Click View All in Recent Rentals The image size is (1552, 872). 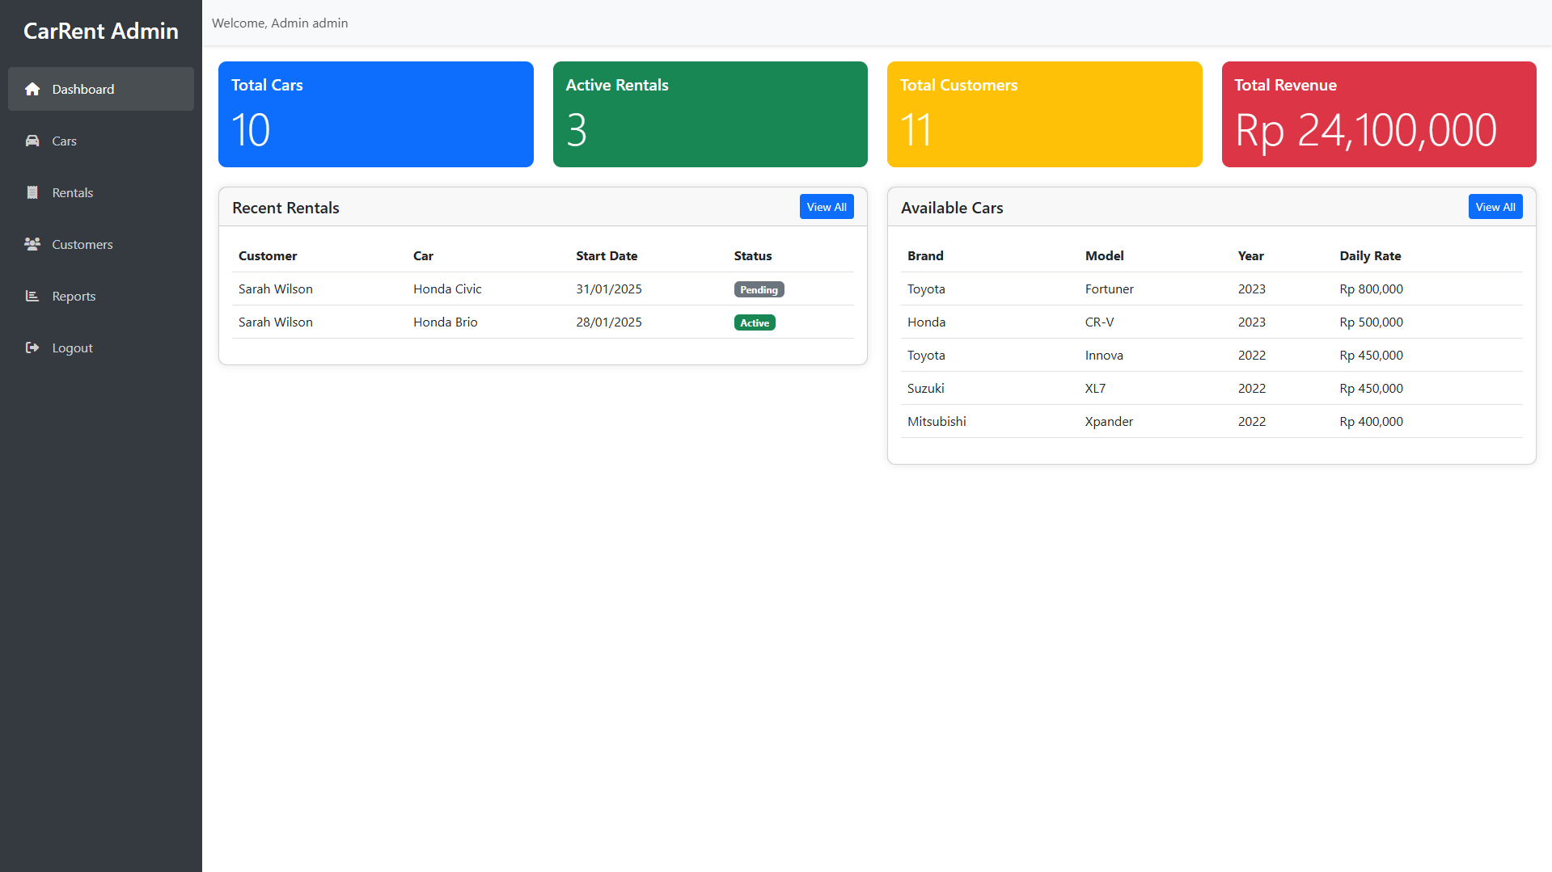pos(827,207)
